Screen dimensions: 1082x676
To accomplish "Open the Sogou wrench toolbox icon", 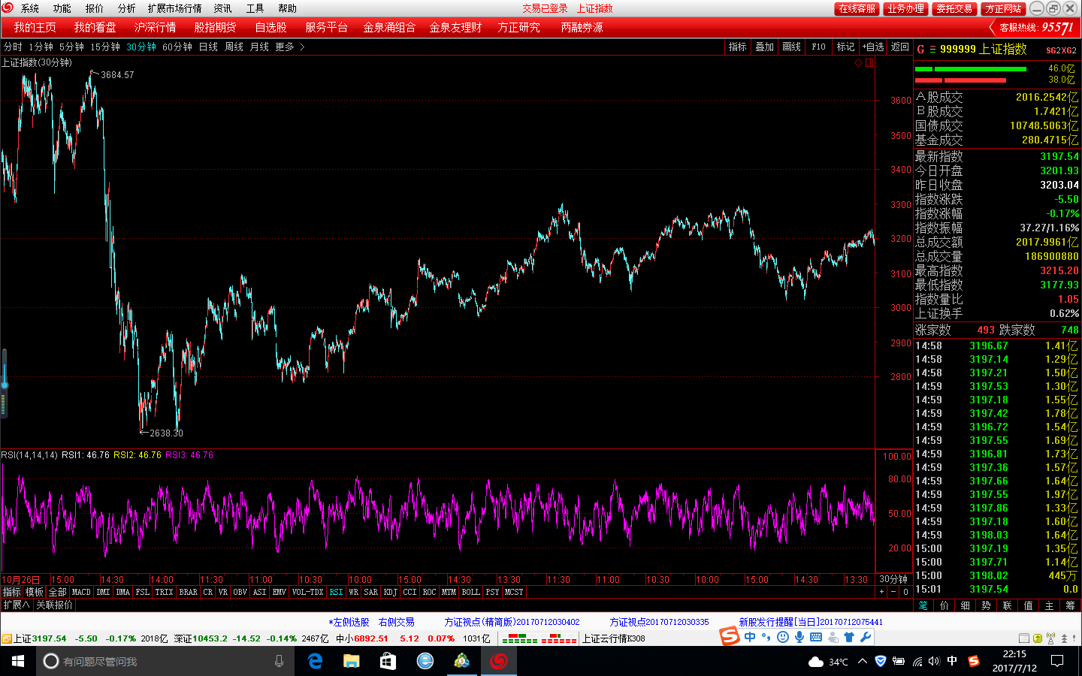I will click(x=866, y=637).
